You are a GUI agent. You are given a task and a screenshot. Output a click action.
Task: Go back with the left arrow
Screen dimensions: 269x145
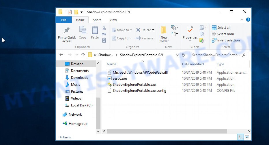[61, 55]
